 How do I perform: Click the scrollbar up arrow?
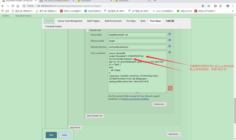pyautogui.click(x=235, y=15)
